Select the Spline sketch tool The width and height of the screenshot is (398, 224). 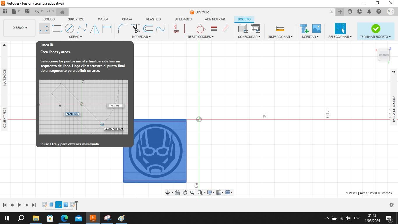point(82,29)
